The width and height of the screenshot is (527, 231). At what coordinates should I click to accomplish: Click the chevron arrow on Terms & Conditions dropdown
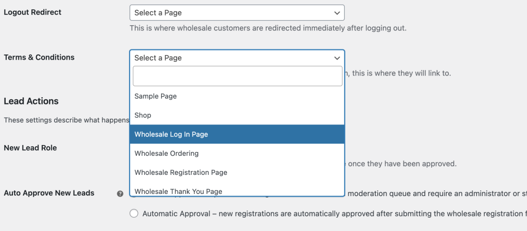337,58
